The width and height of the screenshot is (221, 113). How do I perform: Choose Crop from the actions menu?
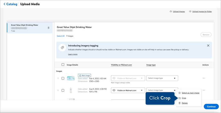(x=184, y=98)
